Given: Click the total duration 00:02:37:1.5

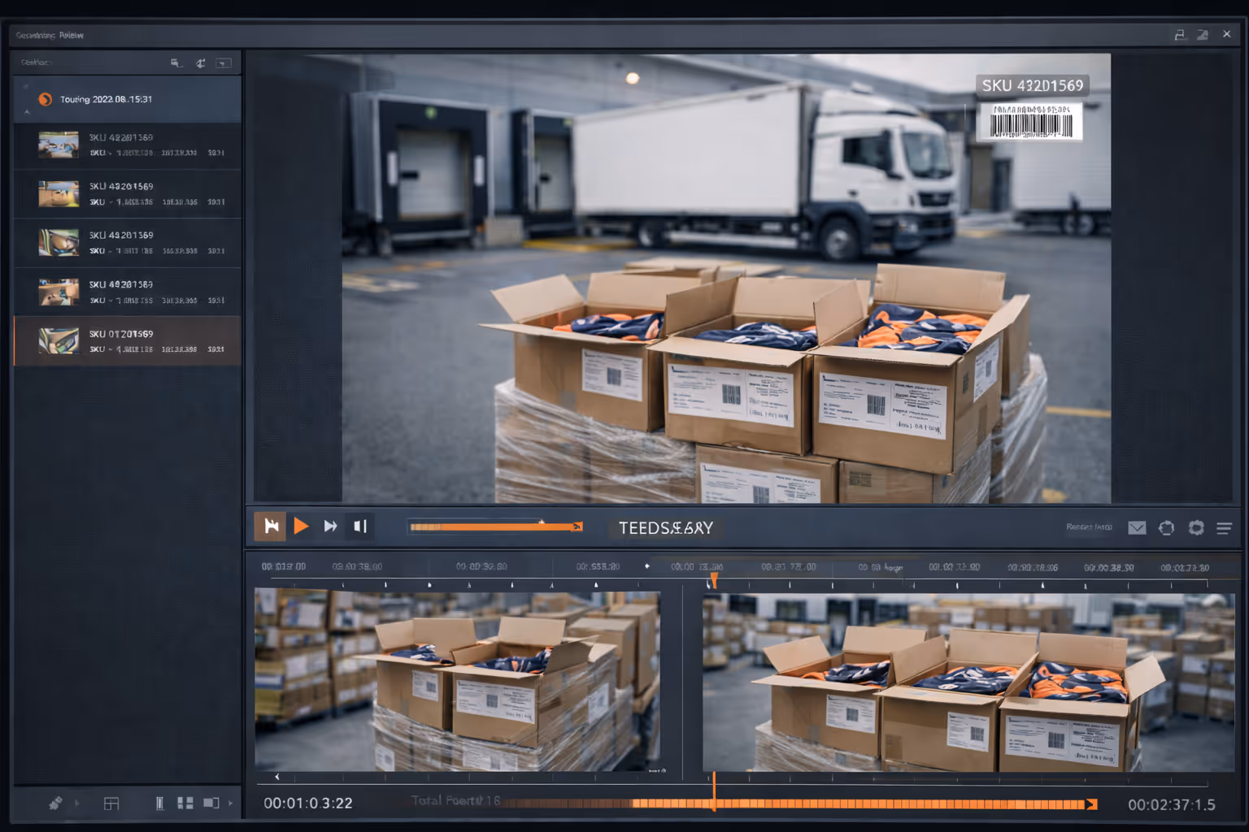Looking at the screenshot, I should pyautogui.click(x=1171, y=804).
